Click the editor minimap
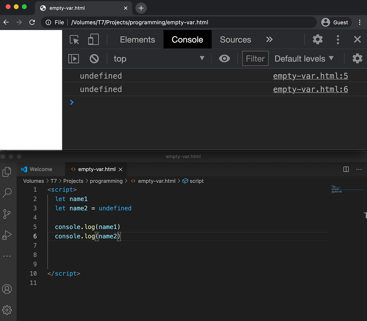 tap(347, 189)
